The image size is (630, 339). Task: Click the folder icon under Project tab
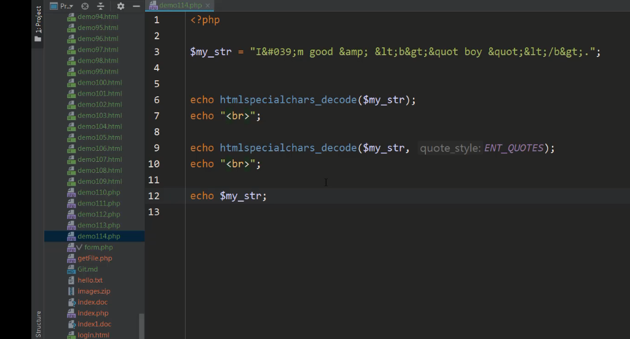click(38, 39)
